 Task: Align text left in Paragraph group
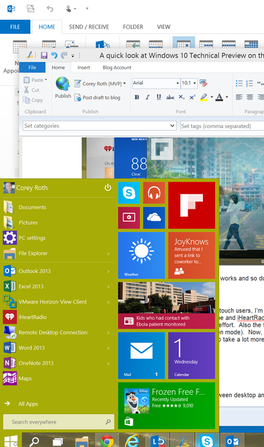coord(239,97)
